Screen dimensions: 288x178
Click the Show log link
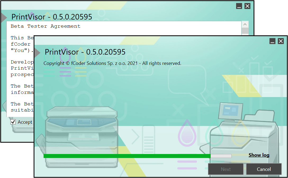259,155
